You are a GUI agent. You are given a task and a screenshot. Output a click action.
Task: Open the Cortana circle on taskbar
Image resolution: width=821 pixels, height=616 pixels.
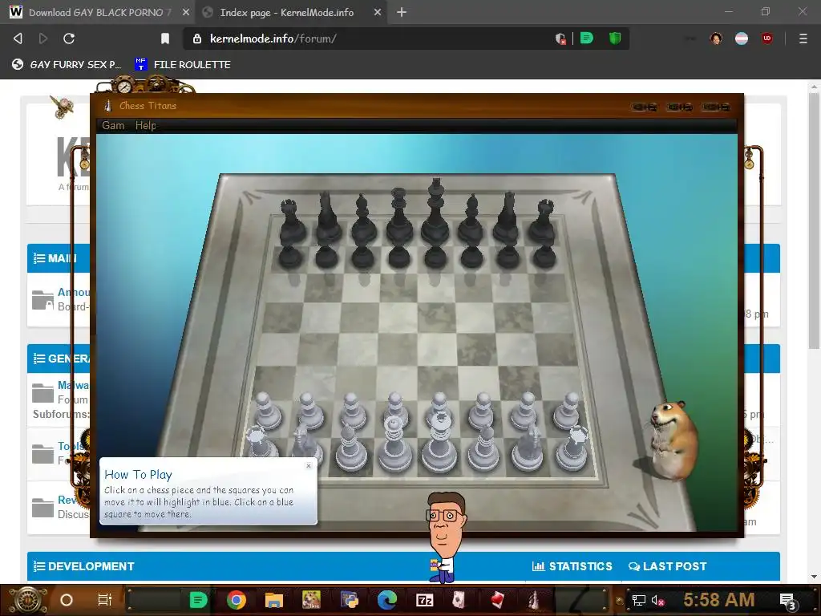tap(67, 600)
